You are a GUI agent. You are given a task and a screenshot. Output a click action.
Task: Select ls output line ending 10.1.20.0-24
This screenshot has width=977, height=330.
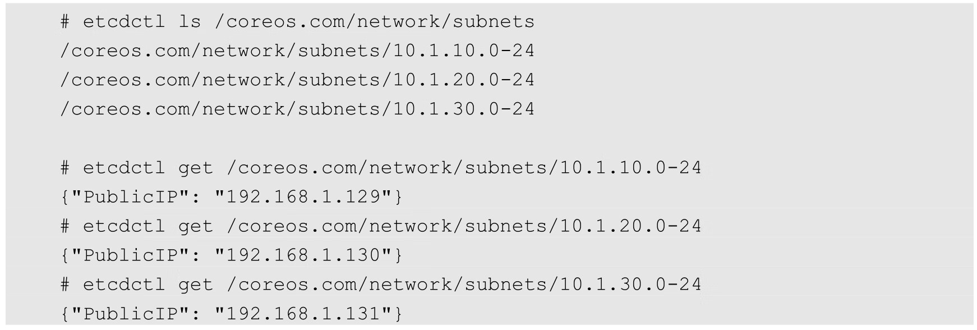tap(297, 80)
